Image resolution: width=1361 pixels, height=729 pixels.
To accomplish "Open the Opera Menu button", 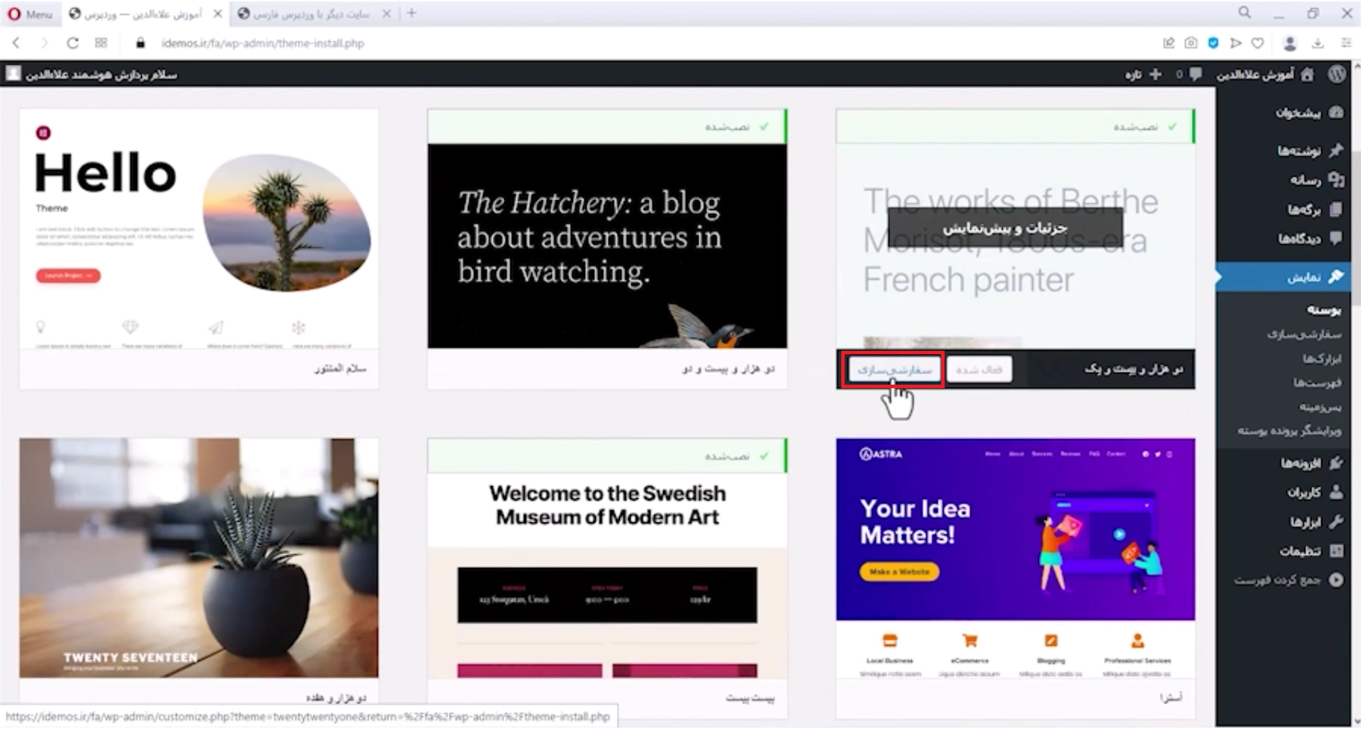I will pos(30,14).
